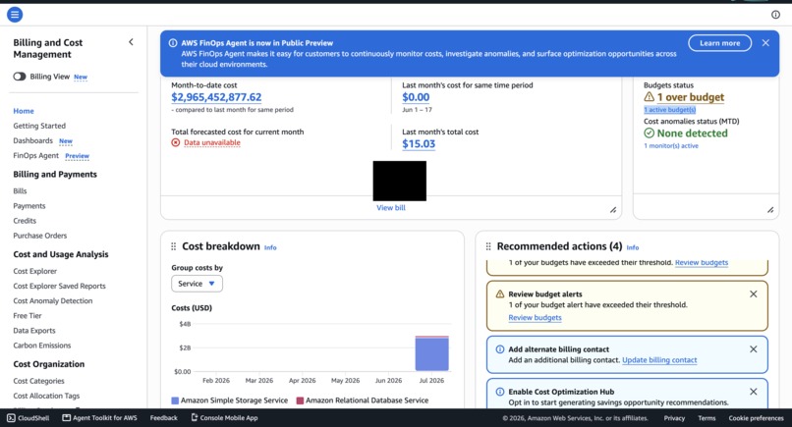This screenshot has width=792, height=427.
Task: Click Amazon Relational Database Service legend swatch
Action: [x=300, y=400]
